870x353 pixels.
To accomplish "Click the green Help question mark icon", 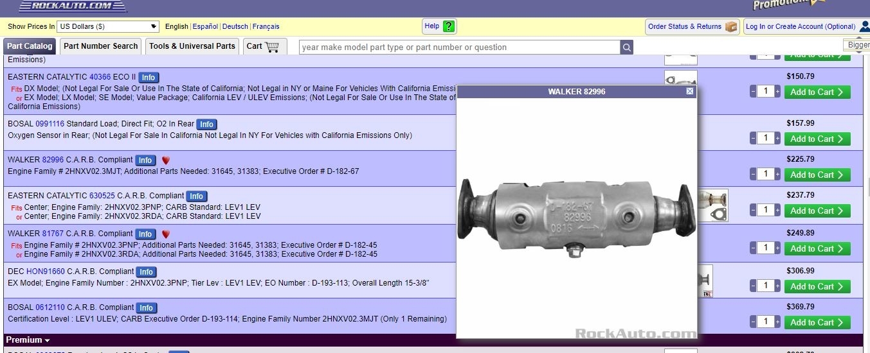I will tap(449, 26).
